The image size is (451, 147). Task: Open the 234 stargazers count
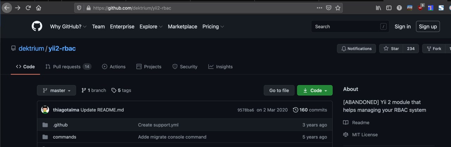pyautogui.click(x=411, y=49)
